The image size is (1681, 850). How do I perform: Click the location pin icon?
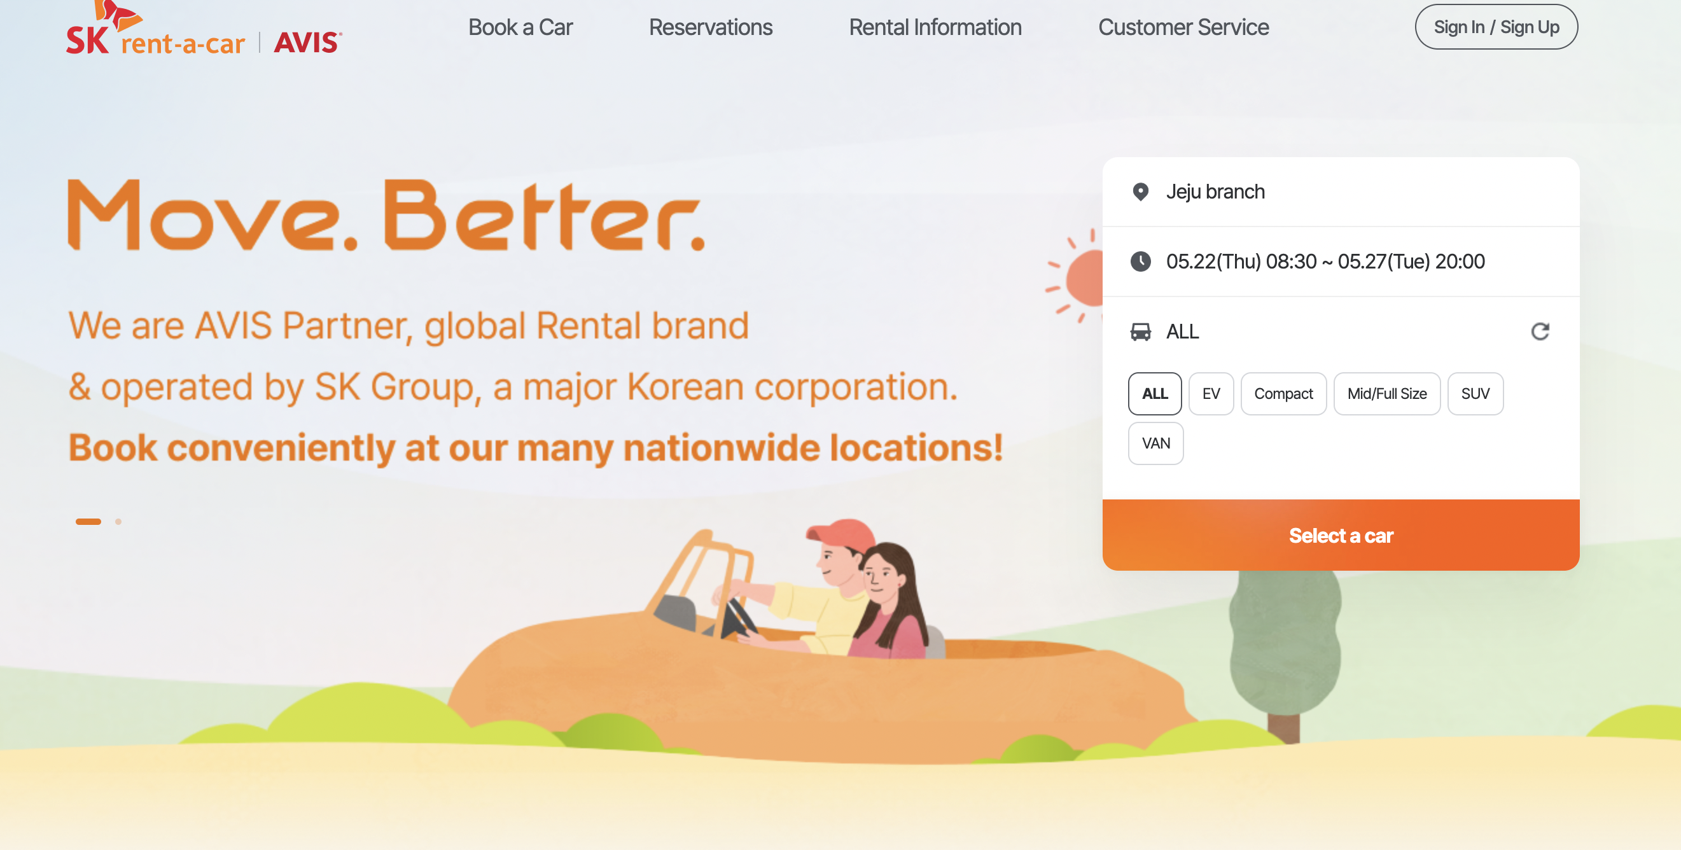click(x=1140, y=192)
